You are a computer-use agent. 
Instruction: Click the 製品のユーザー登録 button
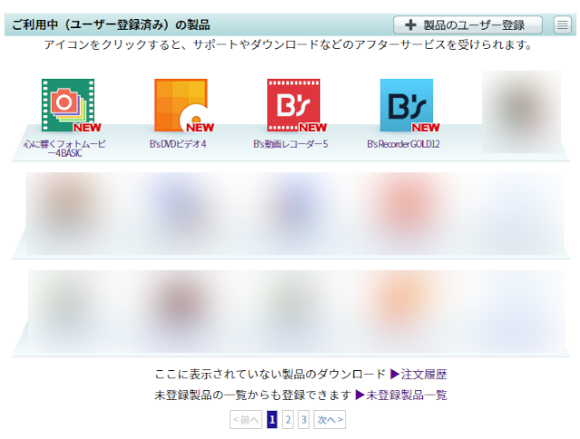click(468, 25)
